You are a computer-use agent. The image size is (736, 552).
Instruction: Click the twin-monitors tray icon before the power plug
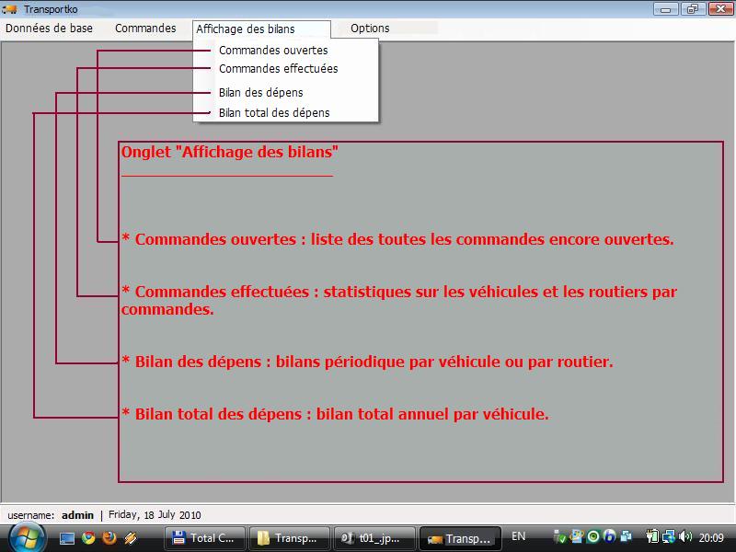click(626, 536)
